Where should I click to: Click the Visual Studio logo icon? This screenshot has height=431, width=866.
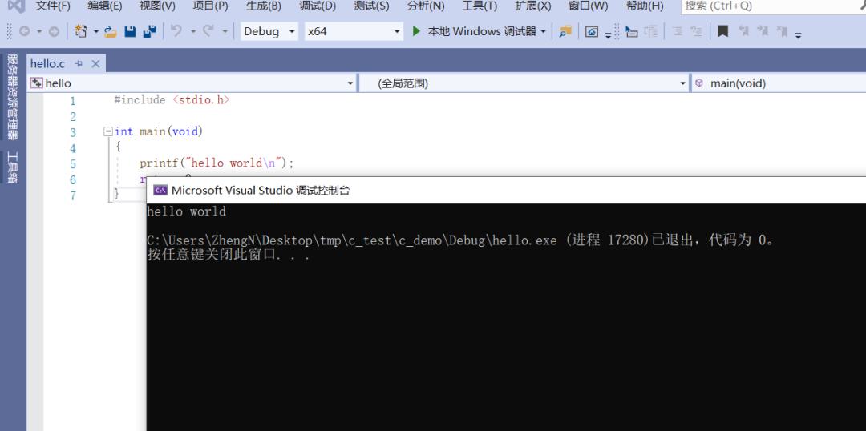coord(17,6)
